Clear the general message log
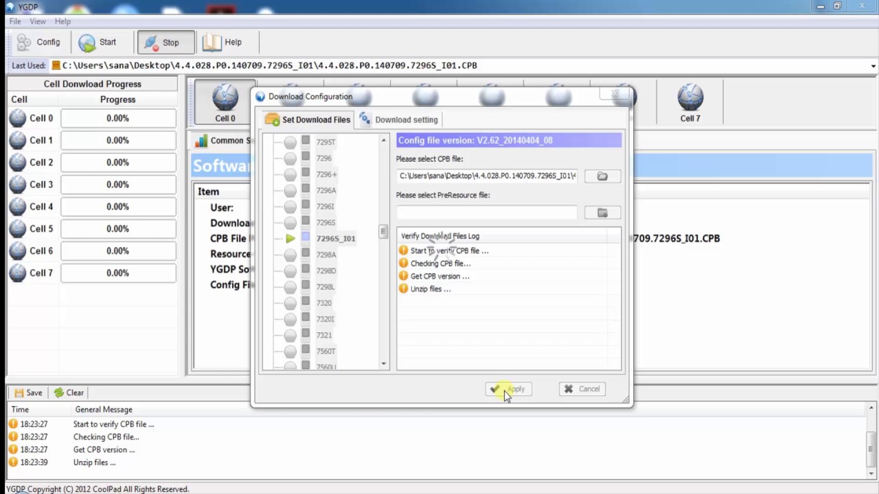Screen dimensions: 879x494 pos(69,393)
